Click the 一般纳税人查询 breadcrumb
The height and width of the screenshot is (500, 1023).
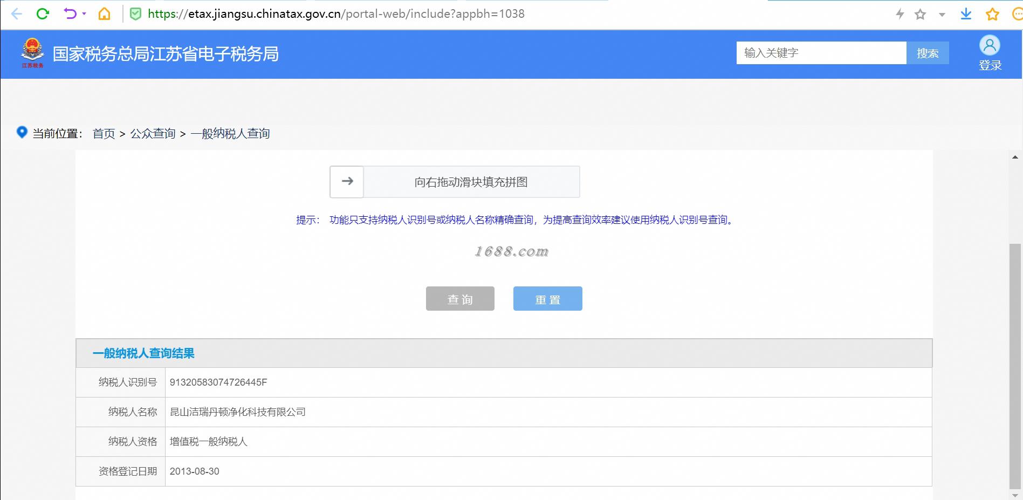230,133
